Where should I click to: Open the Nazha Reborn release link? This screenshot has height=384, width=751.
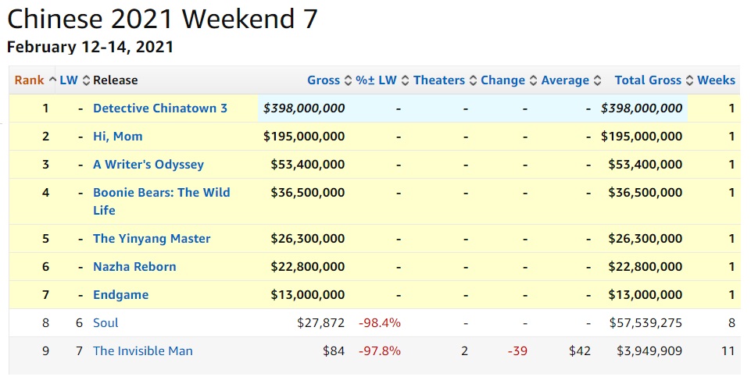point(134,267)
